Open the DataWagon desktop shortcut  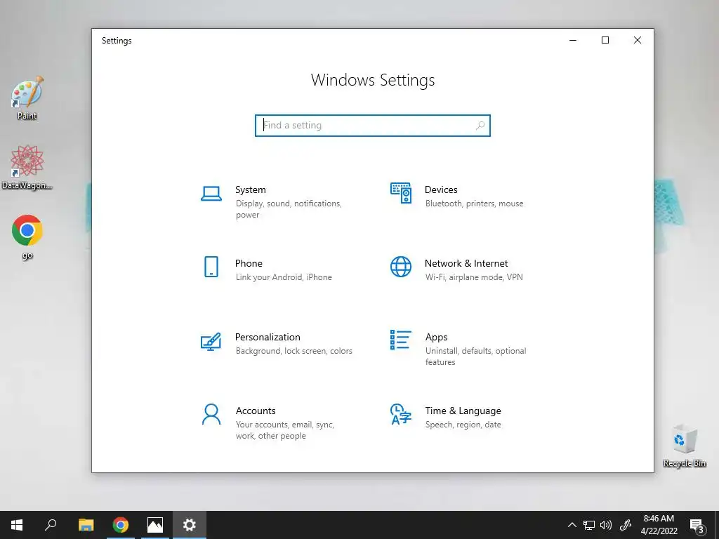[x=27, y=167]
